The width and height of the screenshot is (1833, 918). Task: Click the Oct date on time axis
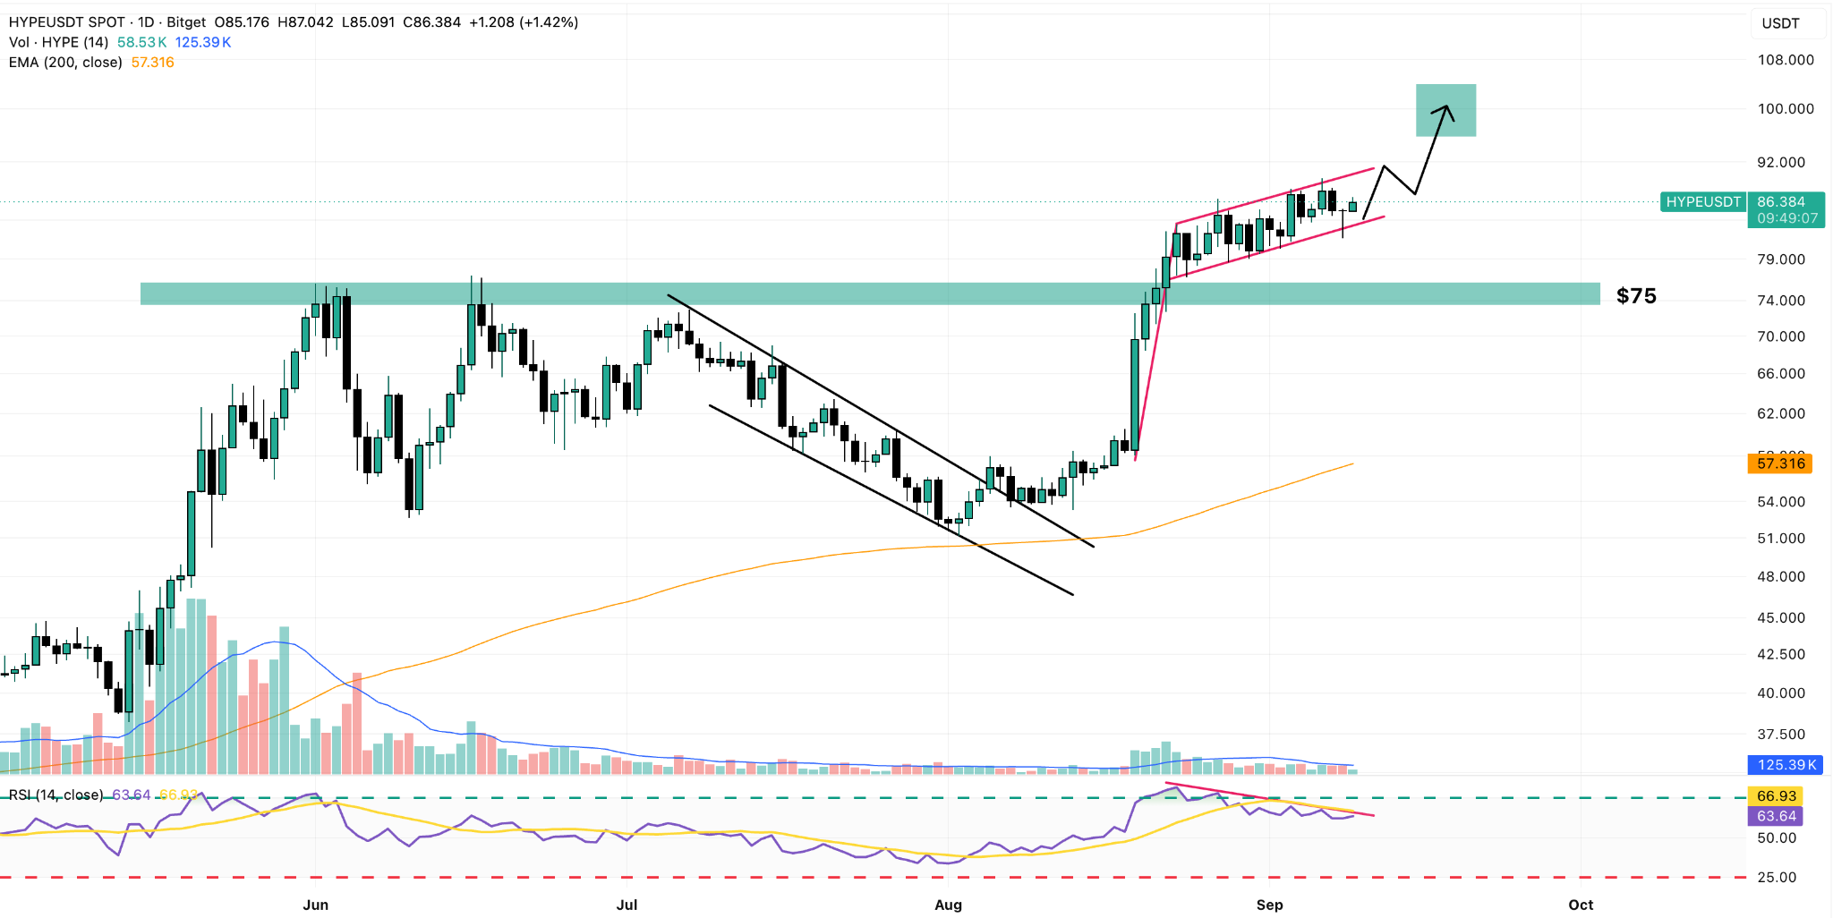[1581, 905]
